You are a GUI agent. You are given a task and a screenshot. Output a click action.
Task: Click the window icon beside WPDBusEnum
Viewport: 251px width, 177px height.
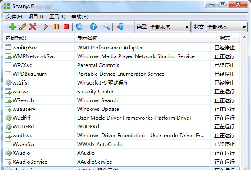(8, 74)
